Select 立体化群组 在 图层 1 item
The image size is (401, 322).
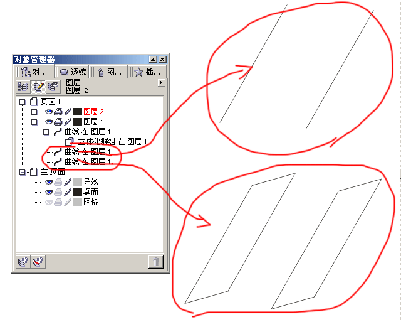point(113,142)
